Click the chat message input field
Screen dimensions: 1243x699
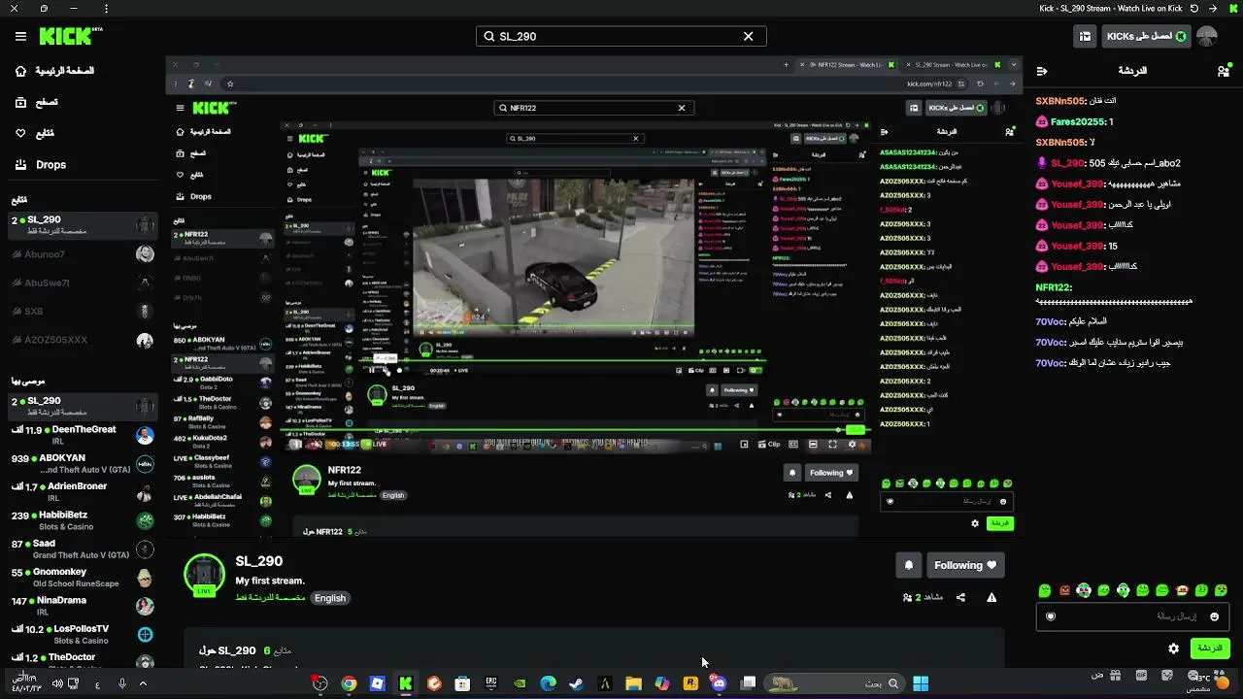click(x=1132, y=616)
